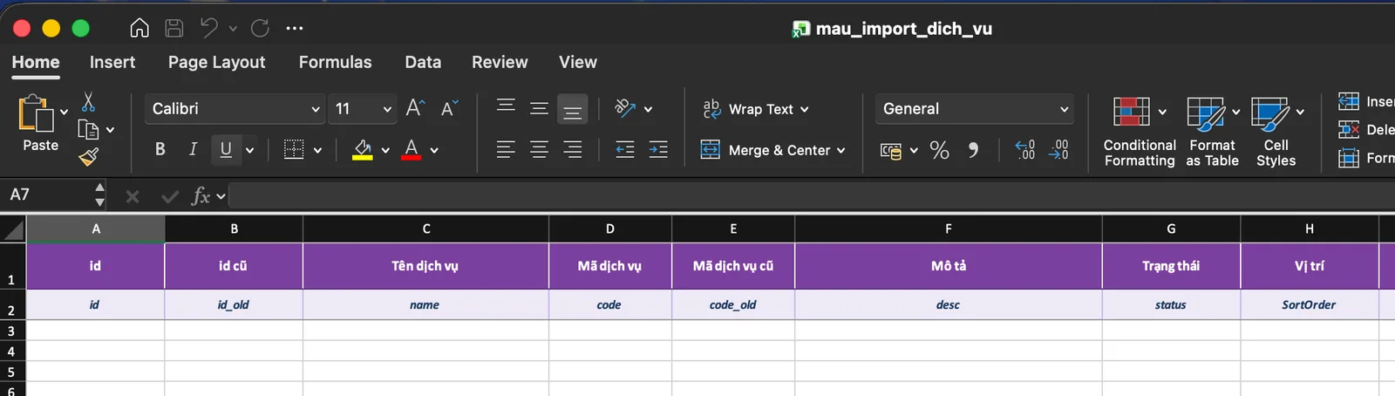Align text right horizontally
Screen dimensions: 1395x396
573,149
